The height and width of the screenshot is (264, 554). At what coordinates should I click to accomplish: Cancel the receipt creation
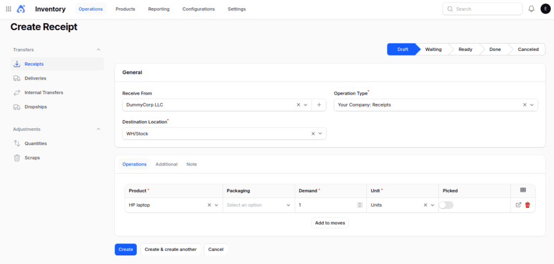click(216, 249)
